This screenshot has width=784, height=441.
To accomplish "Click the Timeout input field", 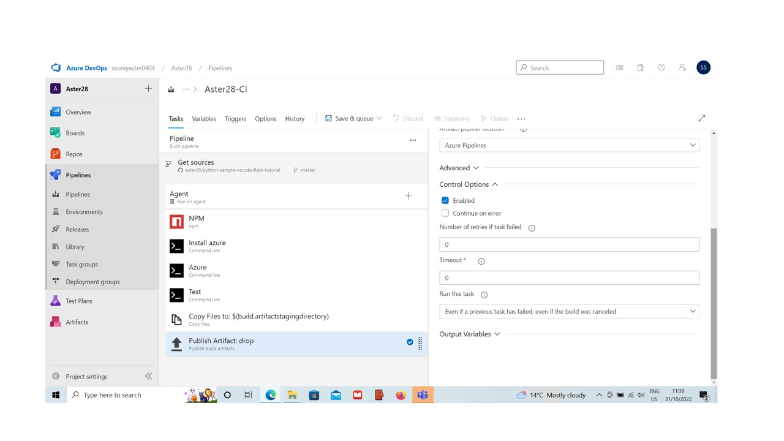I will pos(569,277).
